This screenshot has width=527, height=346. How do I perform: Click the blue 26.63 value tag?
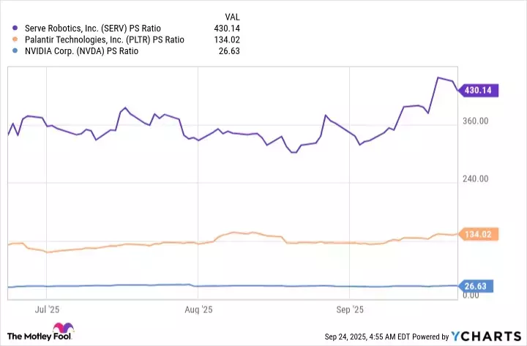click(x=476, y=286)
